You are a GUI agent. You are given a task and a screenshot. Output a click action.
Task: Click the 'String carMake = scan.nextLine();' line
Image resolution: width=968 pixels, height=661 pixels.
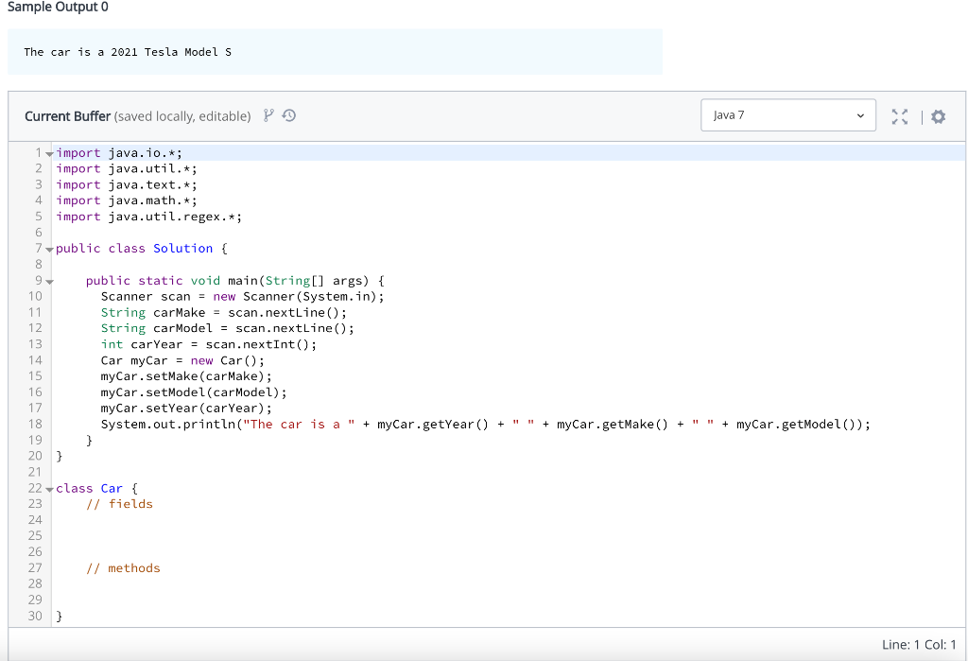point(224,313)
